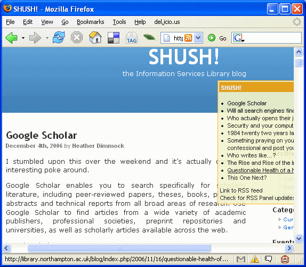The height and width of the screenshot is (267, 306).
Task: Click the green Back arrow button
Action: 12,38
